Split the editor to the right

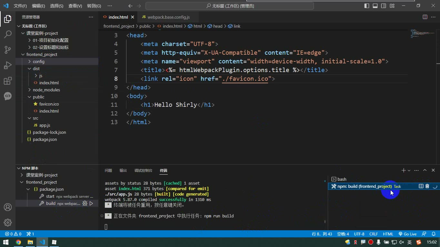(425, 17)
